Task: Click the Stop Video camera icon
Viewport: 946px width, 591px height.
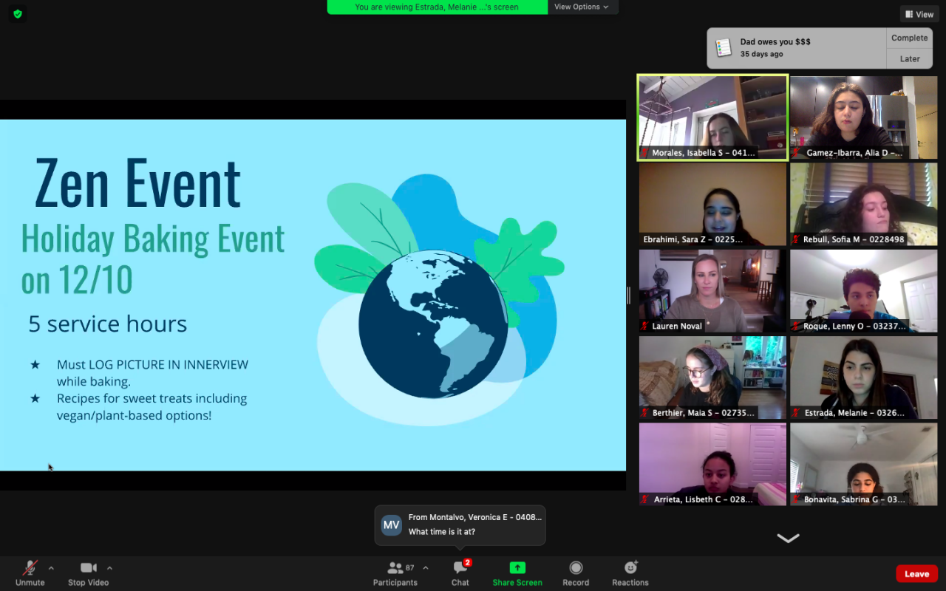Action: [89, 567]
